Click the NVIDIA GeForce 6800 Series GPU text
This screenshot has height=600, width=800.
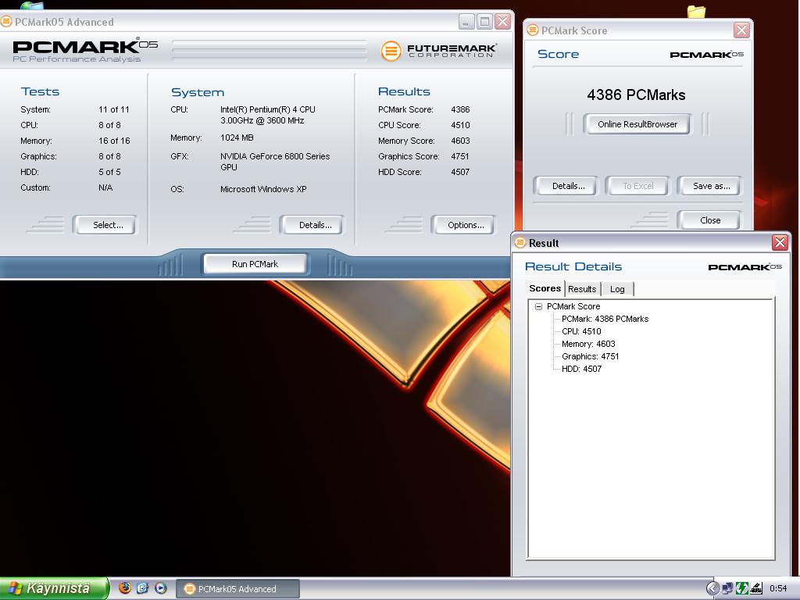coord(275,162)
